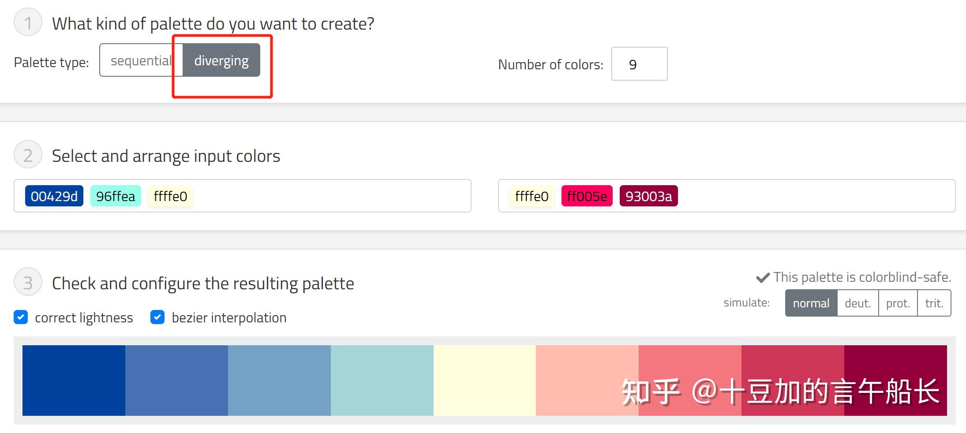Image resolution: width=966 pixels, height=433 pixels.
Task: Toggle the bezier interpolation checkbox
Action: click(157, 317)
